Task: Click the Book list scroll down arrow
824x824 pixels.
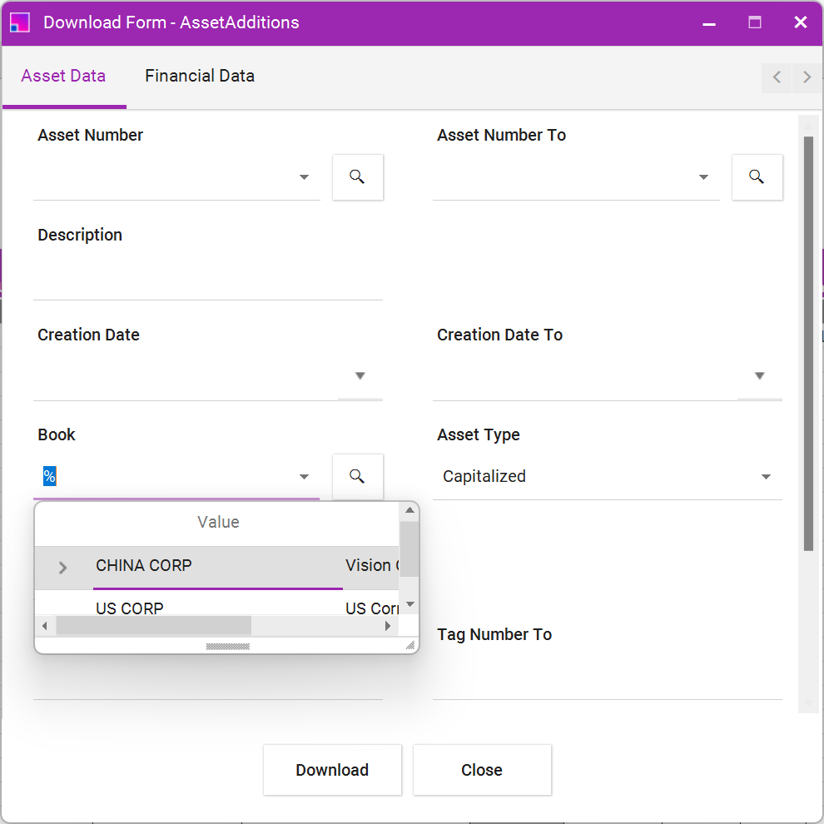Action: pyautogui.click(x=410, y=604)
